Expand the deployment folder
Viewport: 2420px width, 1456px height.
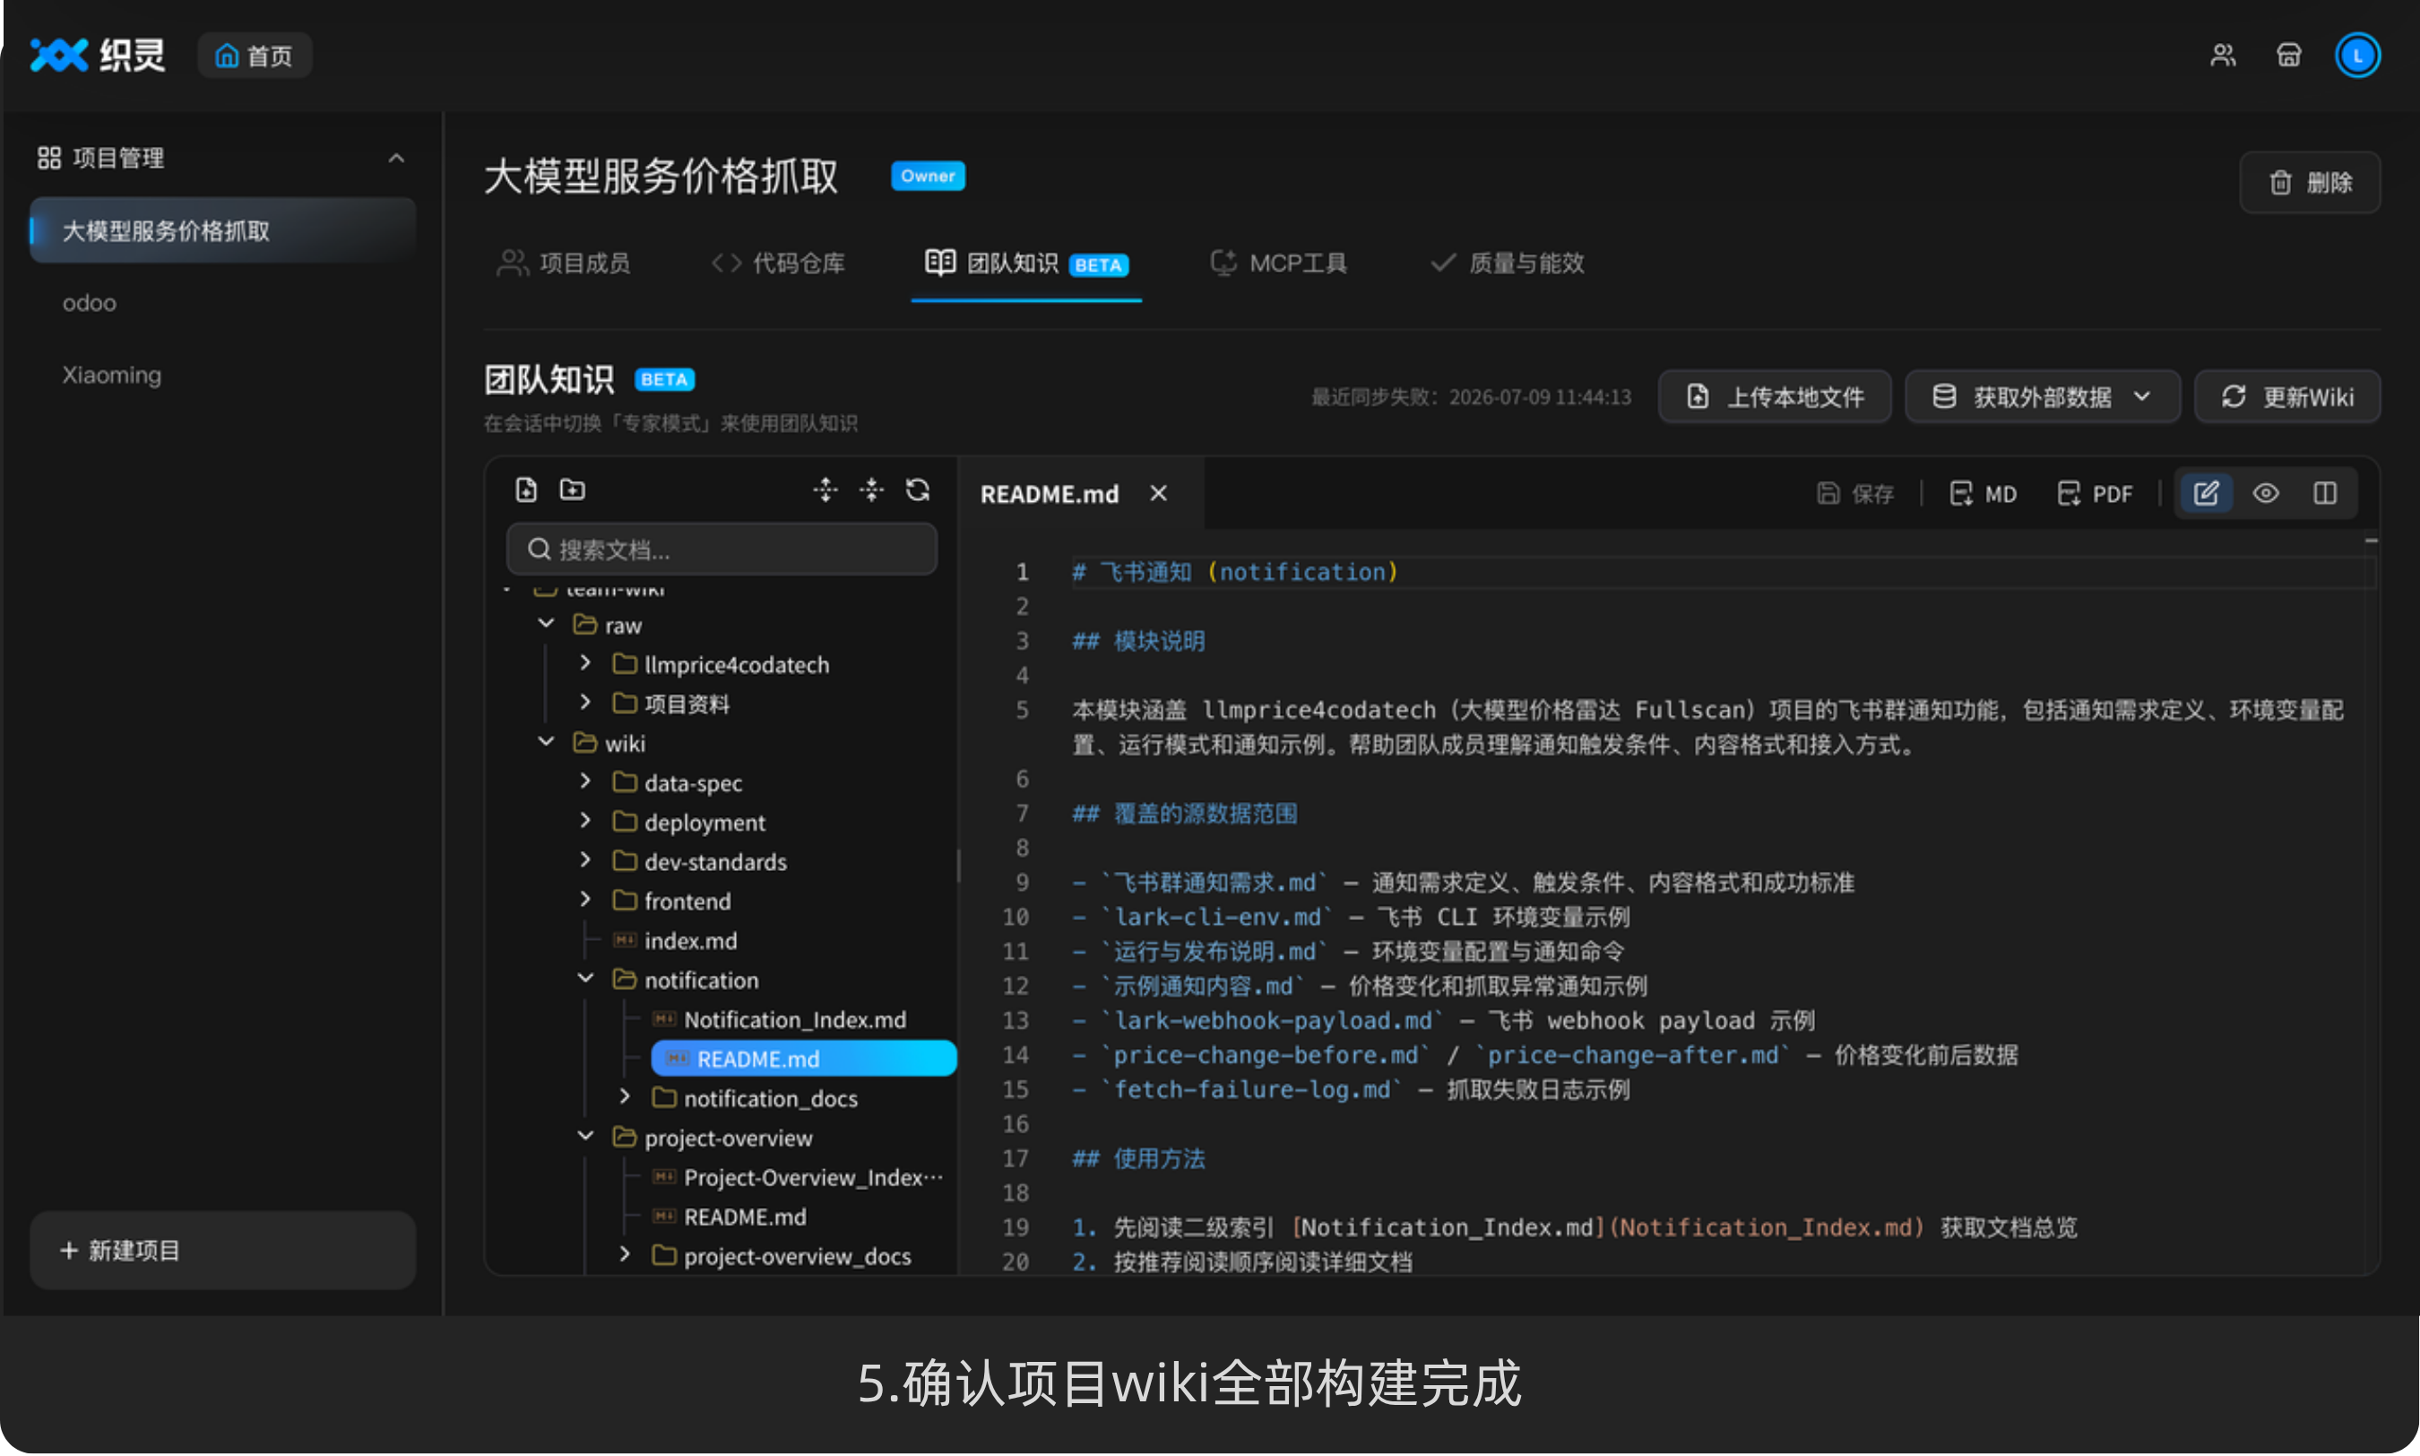point(586,820)
